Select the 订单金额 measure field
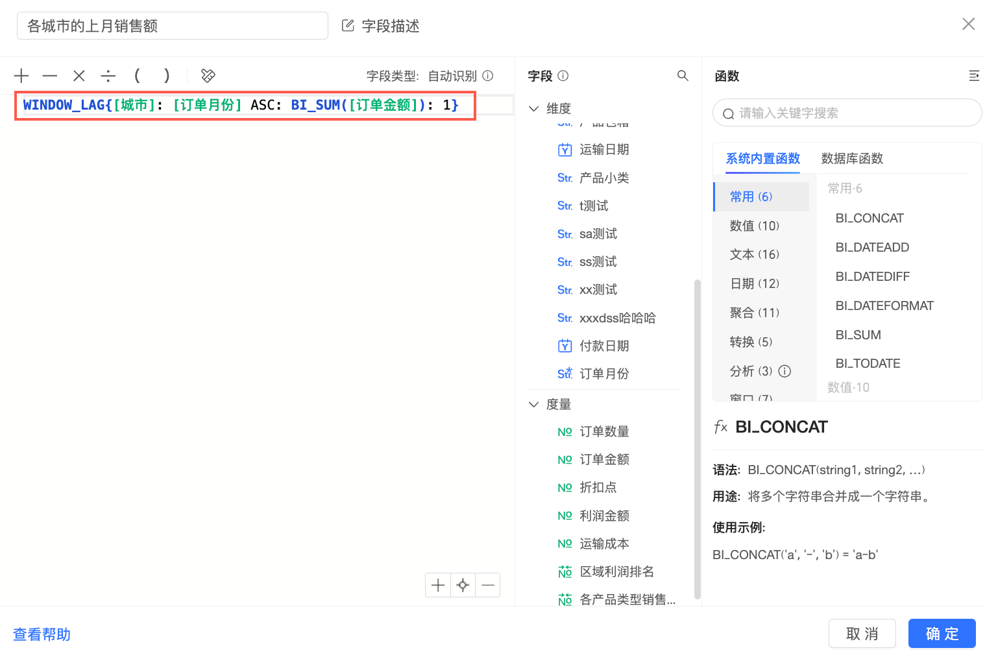Image resolution: width=985 pixels, height=659 pixels. (x=604, y=459)
